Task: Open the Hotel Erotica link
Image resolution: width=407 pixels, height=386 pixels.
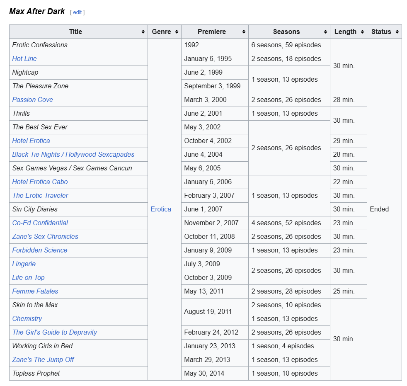Action: pyautogui.click(x=31, y=141)
